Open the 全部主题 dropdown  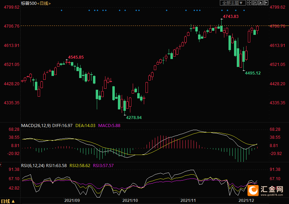coord(233,3)
